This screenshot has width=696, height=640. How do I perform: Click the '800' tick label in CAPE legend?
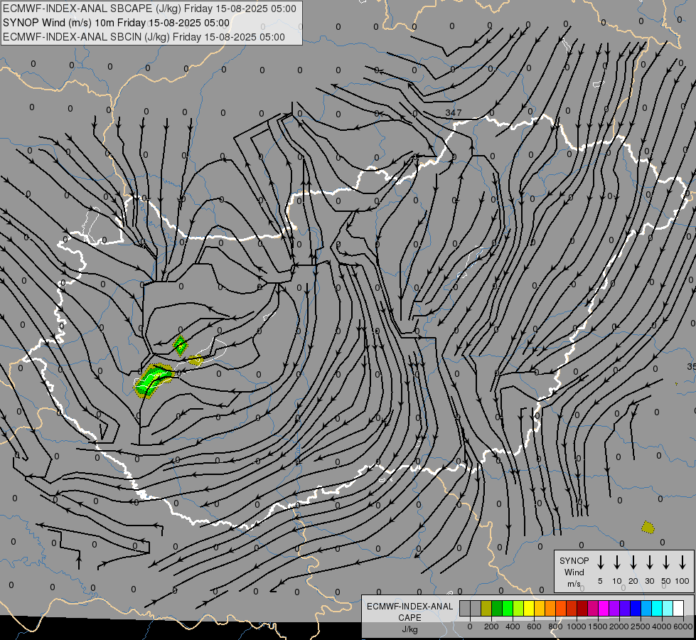click(x=555, y=626)
